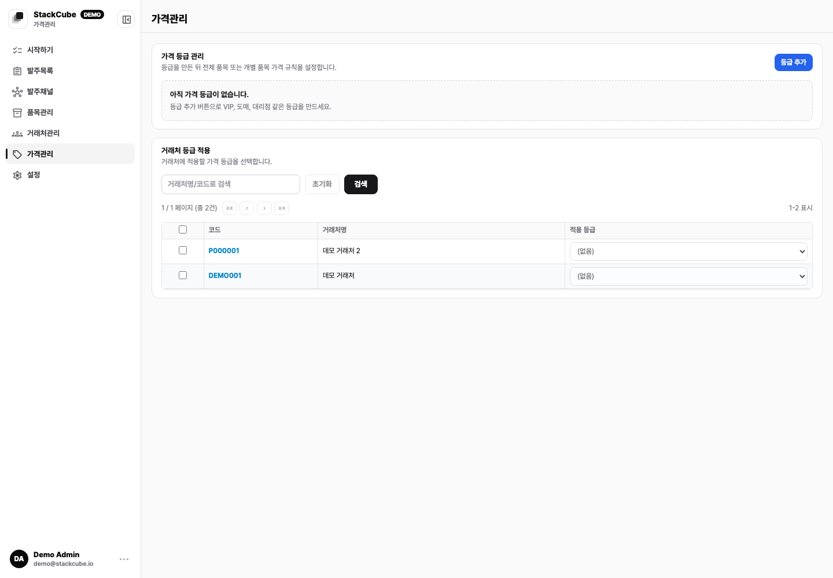Check the box for row P000001

(x=183, y=250)
